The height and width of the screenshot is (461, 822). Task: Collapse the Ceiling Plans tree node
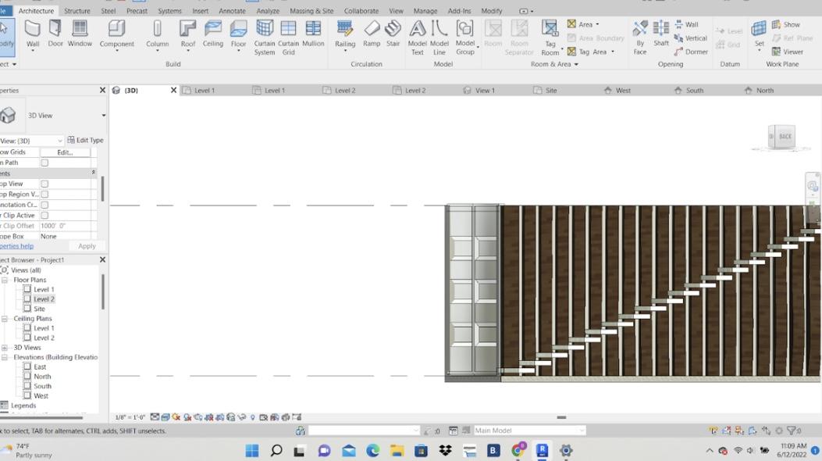pos(4,318)
